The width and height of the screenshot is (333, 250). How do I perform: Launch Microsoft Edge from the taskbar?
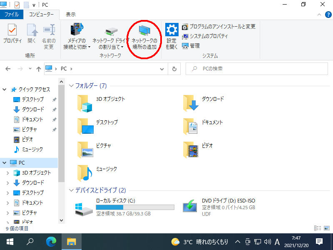pyautogui.click(x=51, y=242)
